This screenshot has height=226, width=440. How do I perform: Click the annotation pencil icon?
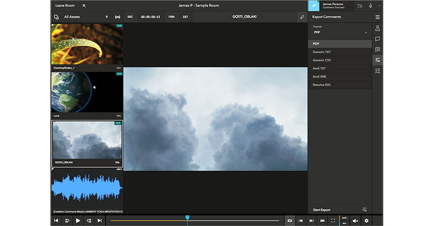301,17
